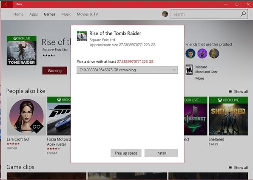This screenshot has width=253, height=180.
Task: Open the Music tab
Action: tap(66, 14)
